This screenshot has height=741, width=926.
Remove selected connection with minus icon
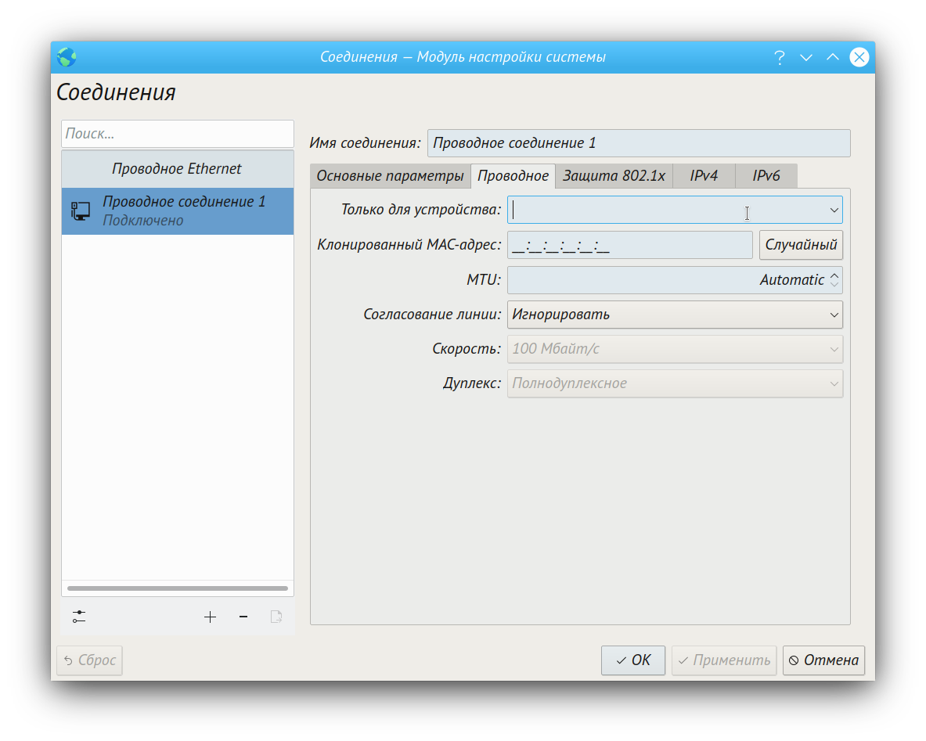pyautogui.click(x=243, y=617)
